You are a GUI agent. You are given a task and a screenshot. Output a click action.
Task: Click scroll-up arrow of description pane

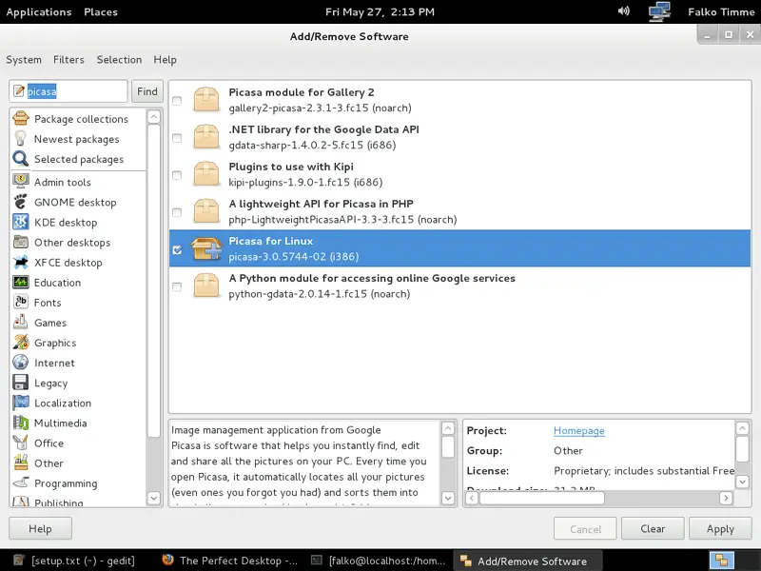coord(448,428)
